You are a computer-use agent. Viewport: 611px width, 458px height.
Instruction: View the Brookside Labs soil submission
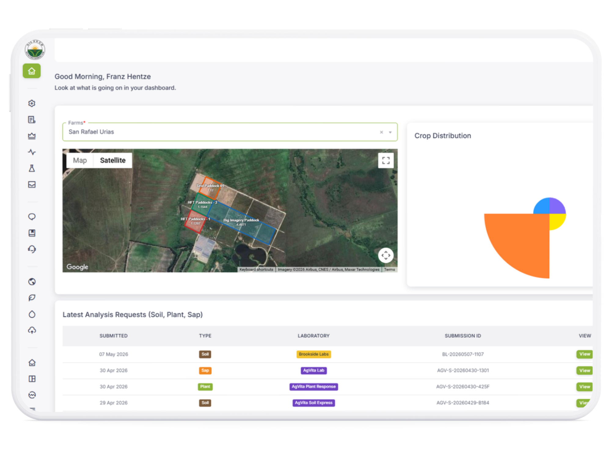tap(584, 354)
